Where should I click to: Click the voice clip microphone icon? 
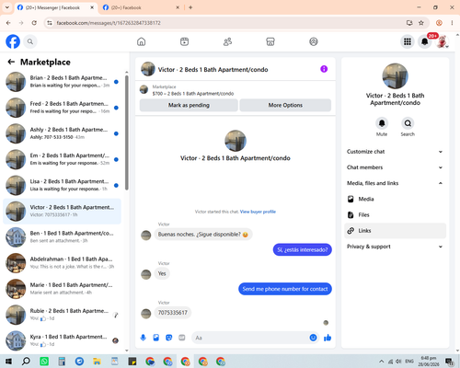tap(144, 338)
